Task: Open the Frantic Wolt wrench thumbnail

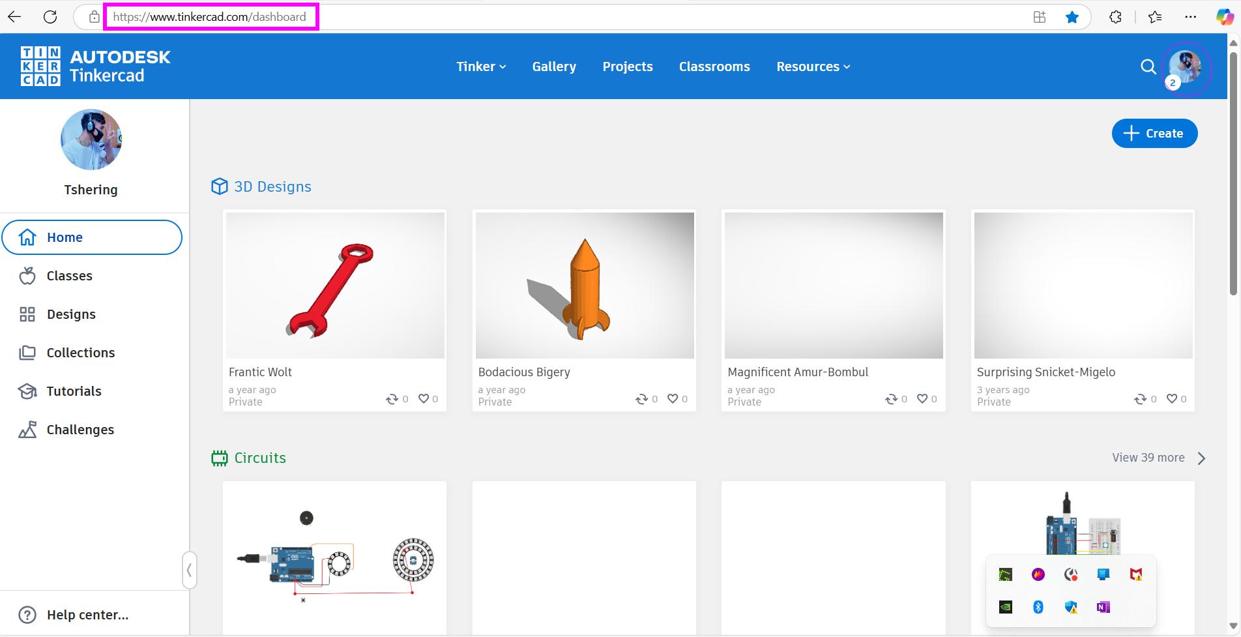Action: click(335, 286)
